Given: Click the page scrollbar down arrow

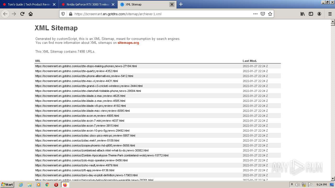Looking at the screenshot, I should (x=333, y=179).
